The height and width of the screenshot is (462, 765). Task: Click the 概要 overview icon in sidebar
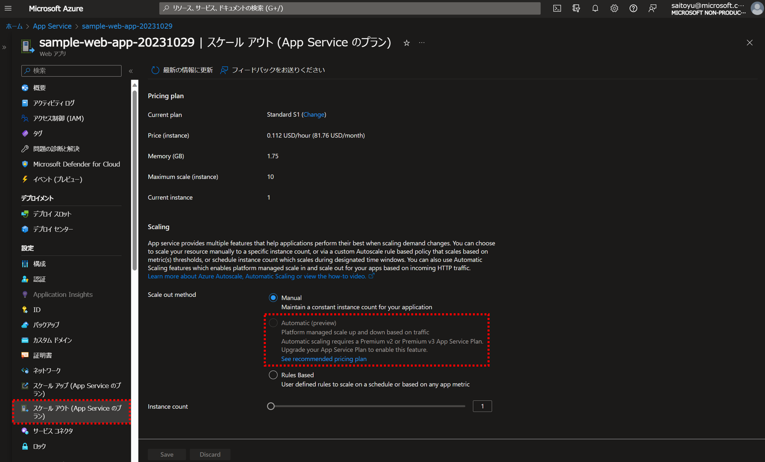pos(25,88)
